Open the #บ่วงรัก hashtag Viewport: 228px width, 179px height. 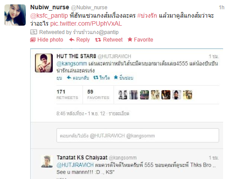tap(147, 15)
